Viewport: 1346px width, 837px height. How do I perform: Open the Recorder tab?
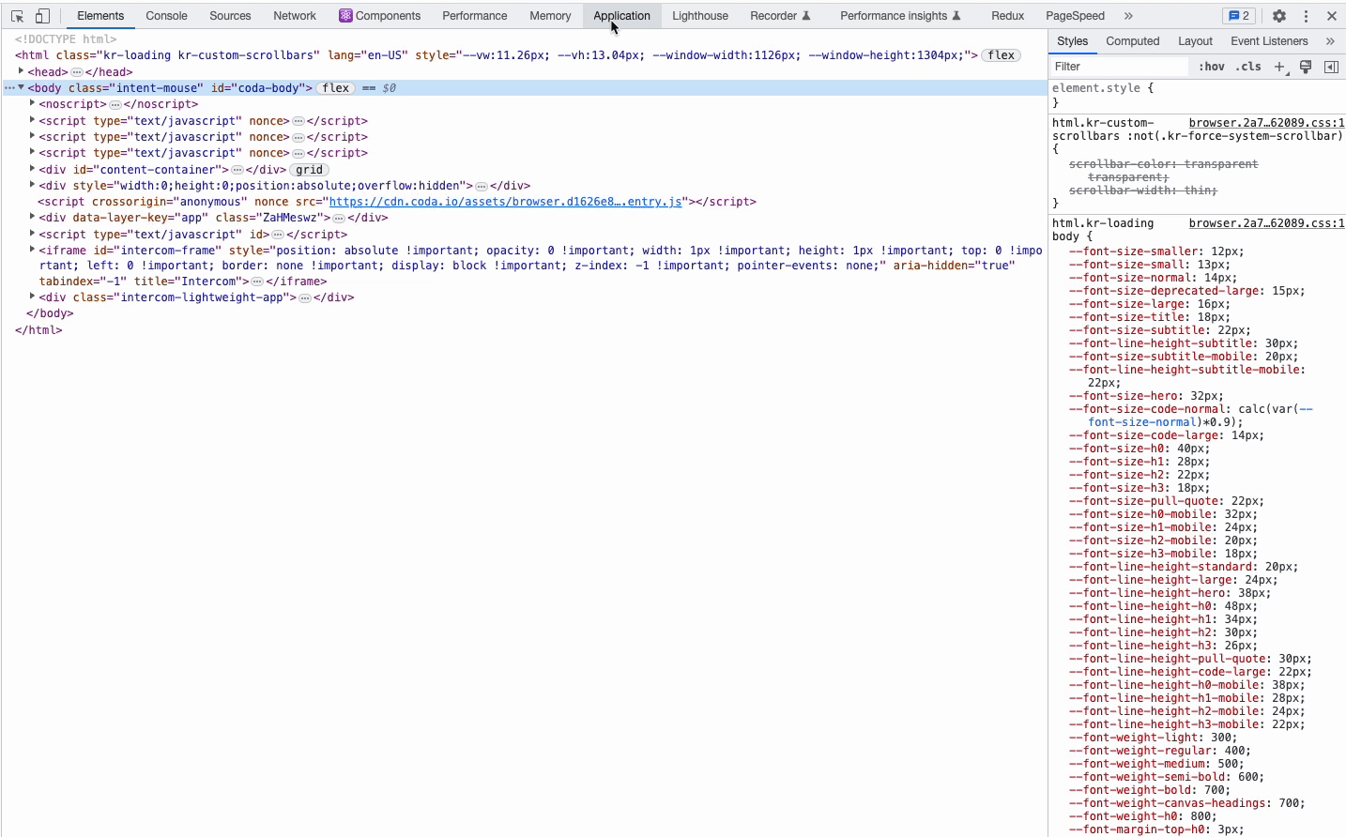click(780, 16)
